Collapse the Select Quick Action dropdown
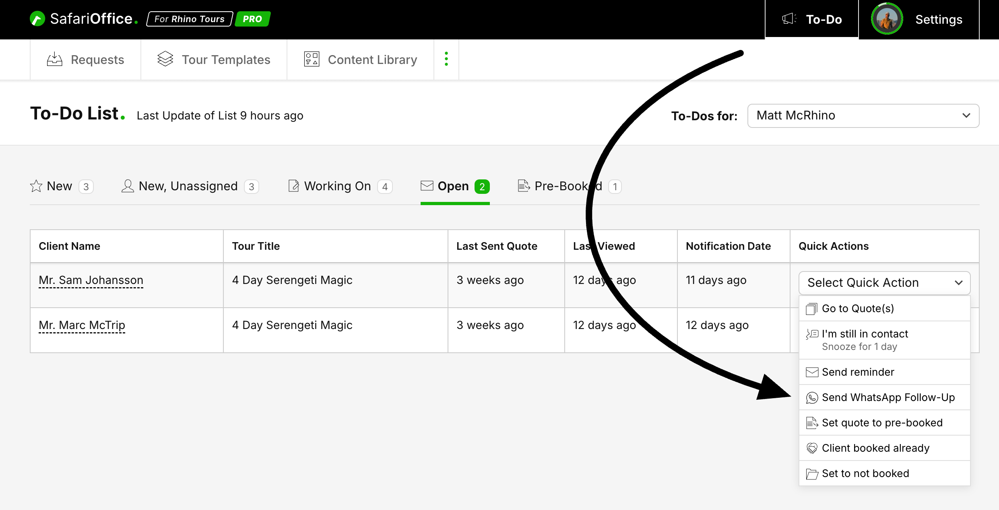The width and height of the screenshot is (999, 510). coord(884,283)
